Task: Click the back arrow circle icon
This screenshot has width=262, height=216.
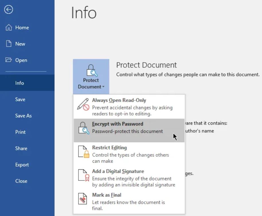Action: click(9, 10)
